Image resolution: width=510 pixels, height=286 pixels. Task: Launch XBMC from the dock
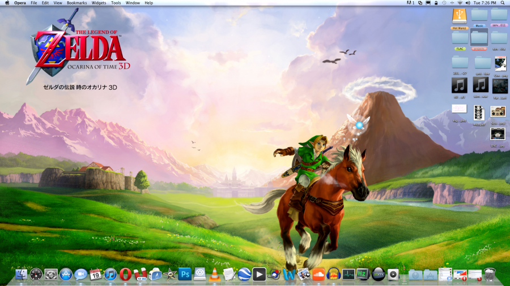point(379,275)
